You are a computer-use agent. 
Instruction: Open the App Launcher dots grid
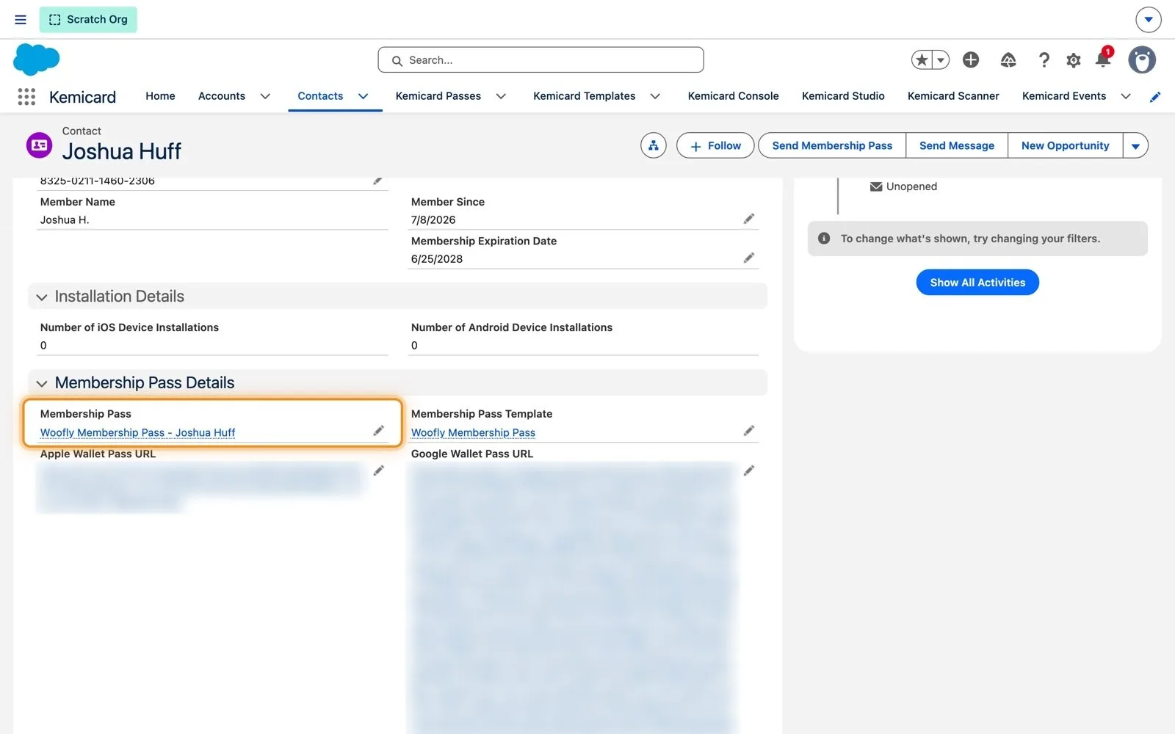pos(26,97)
